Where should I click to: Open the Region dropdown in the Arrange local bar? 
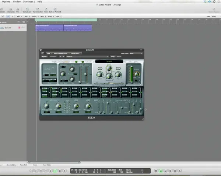[35, 16]
